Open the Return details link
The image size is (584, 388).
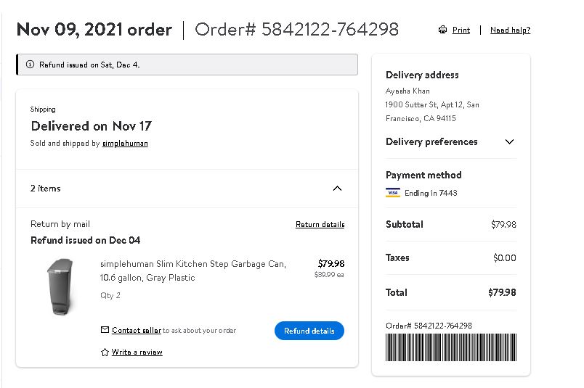coord(320,224)
